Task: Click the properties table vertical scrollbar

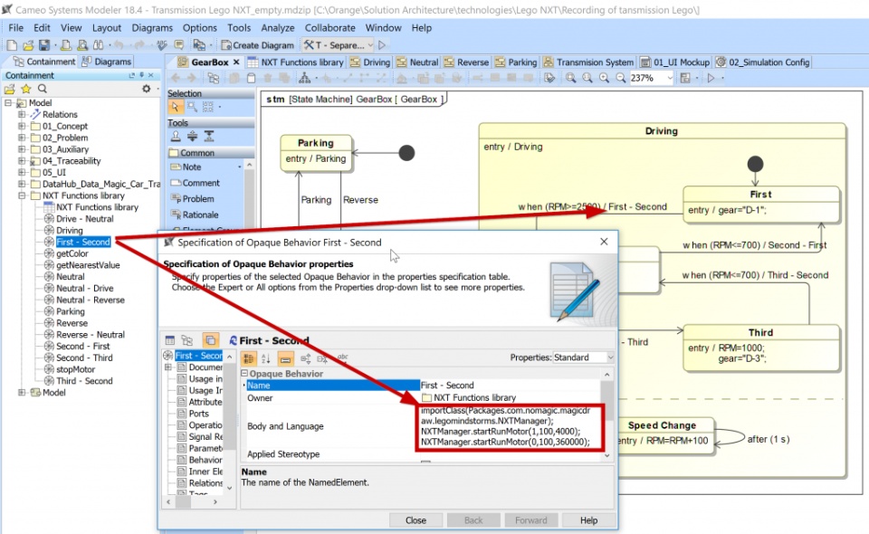Action: (x=606, y=413)
